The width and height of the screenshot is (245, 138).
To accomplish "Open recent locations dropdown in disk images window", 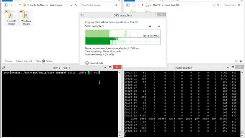I will [x=16, y=5].
